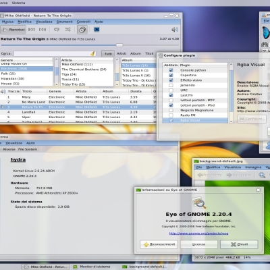
Task: Filter search by Album
Action: coord(136,53)
